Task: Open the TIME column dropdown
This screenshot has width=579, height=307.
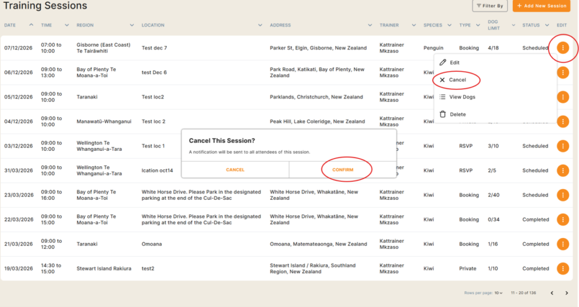Action: [67, 25]
